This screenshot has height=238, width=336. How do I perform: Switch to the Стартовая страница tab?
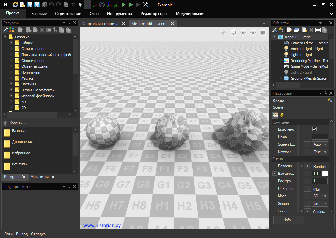click(100, 24)
